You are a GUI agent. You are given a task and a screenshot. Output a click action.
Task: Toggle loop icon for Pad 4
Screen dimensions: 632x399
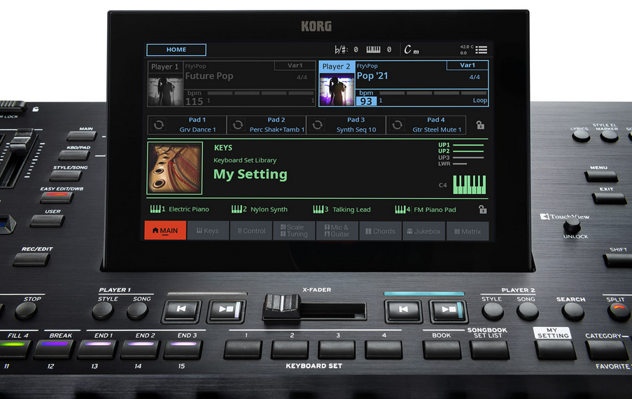pyautogui.click(x=397, y=125)
